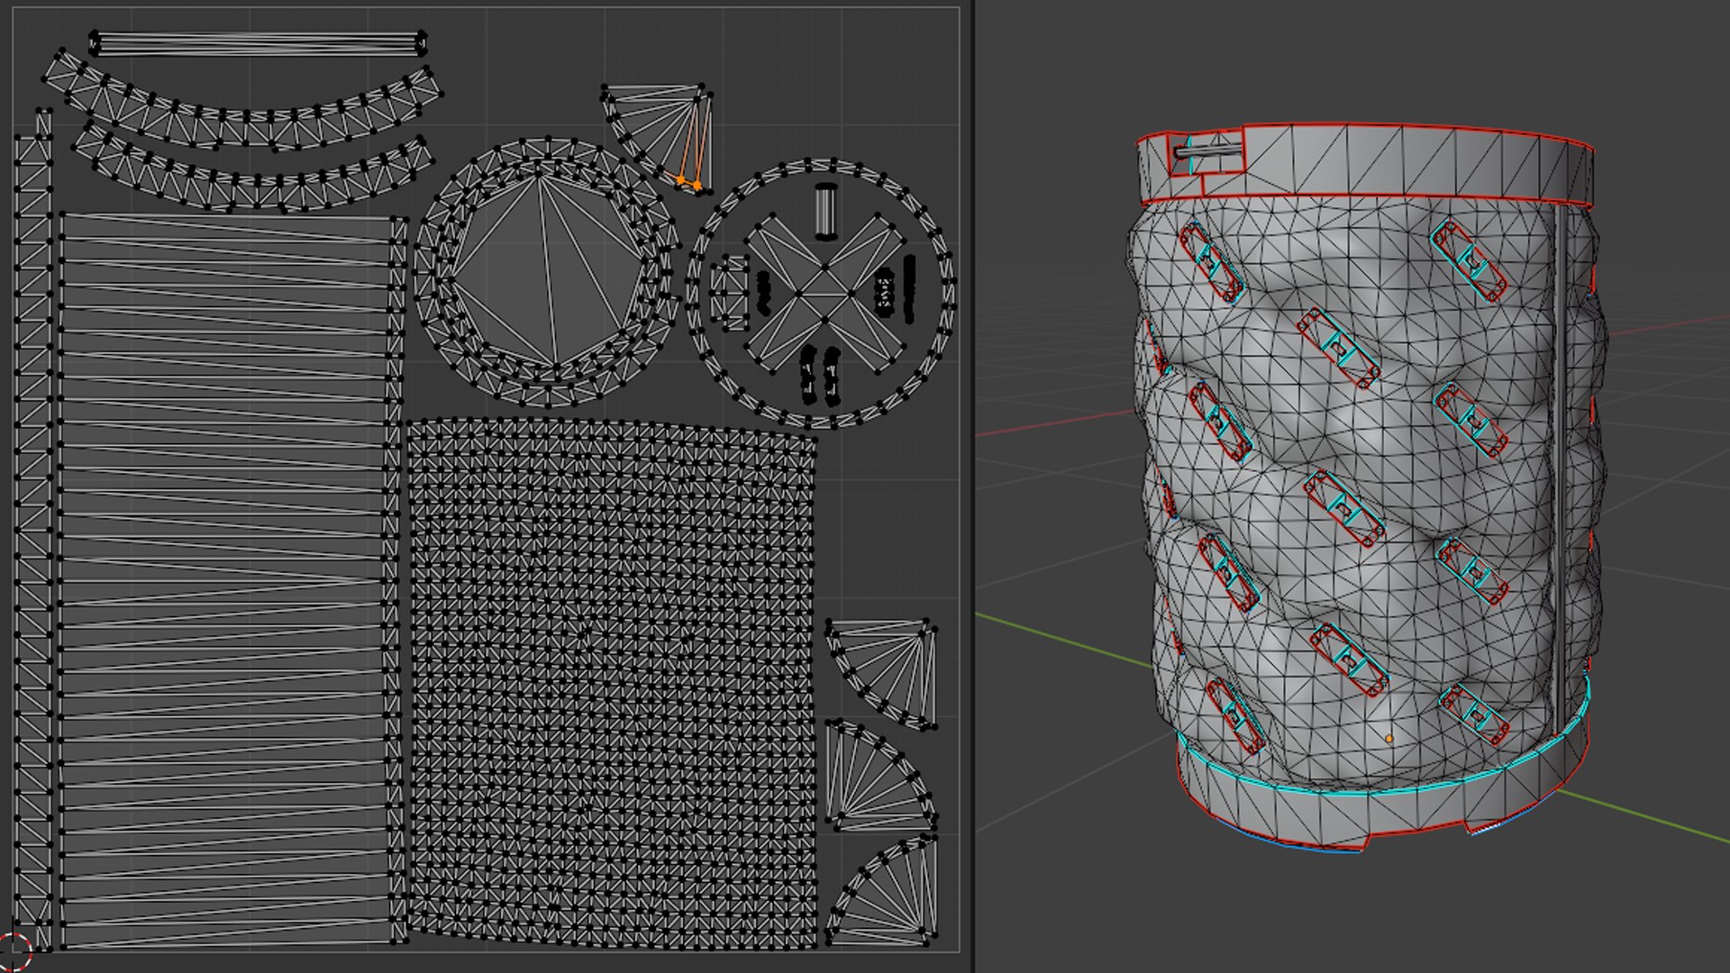Select the dense square grid UV island

click(612, 685)
